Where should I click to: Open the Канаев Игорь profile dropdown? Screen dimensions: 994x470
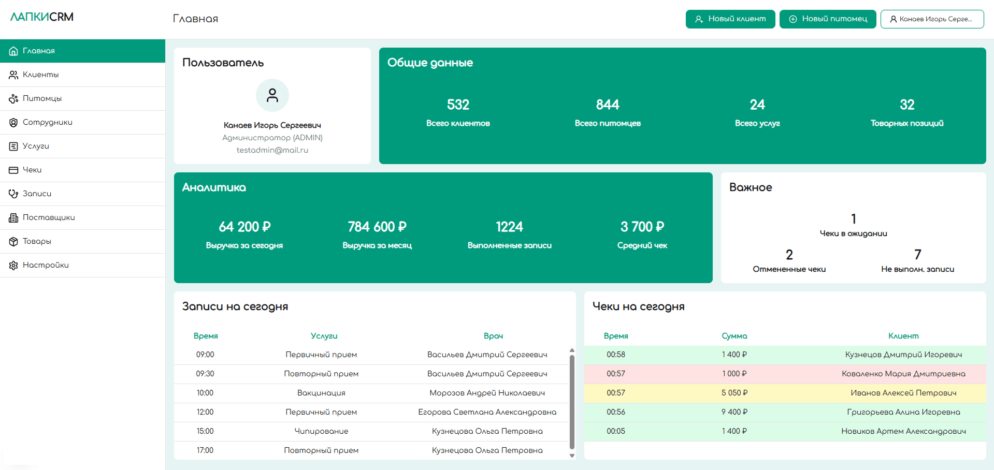(931, 19)
